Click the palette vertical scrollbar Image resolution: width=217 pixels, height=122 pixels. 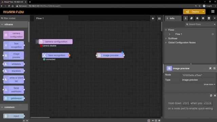29,32
